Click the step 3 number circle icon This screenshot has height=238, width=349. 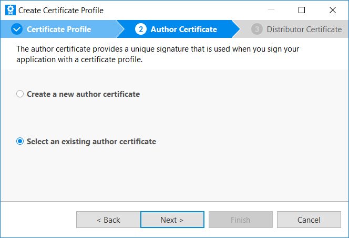[x=256, y=29]
